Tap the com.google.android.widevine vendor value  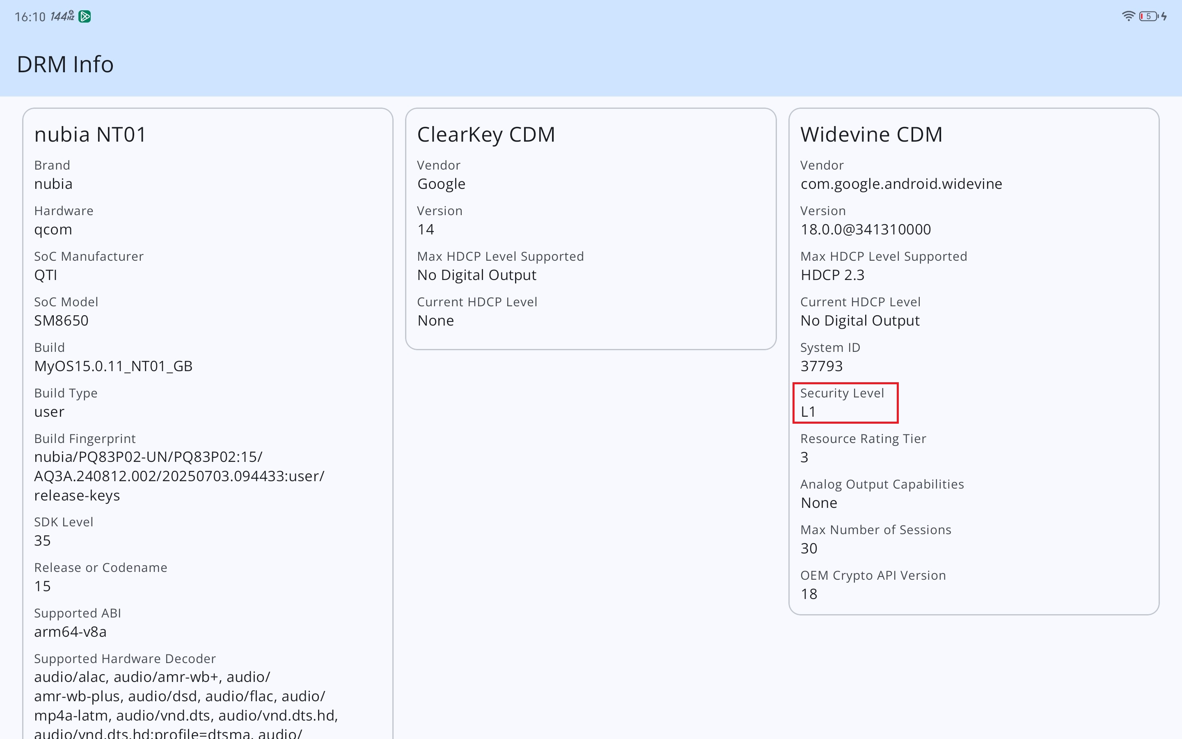tap(901, 184)
